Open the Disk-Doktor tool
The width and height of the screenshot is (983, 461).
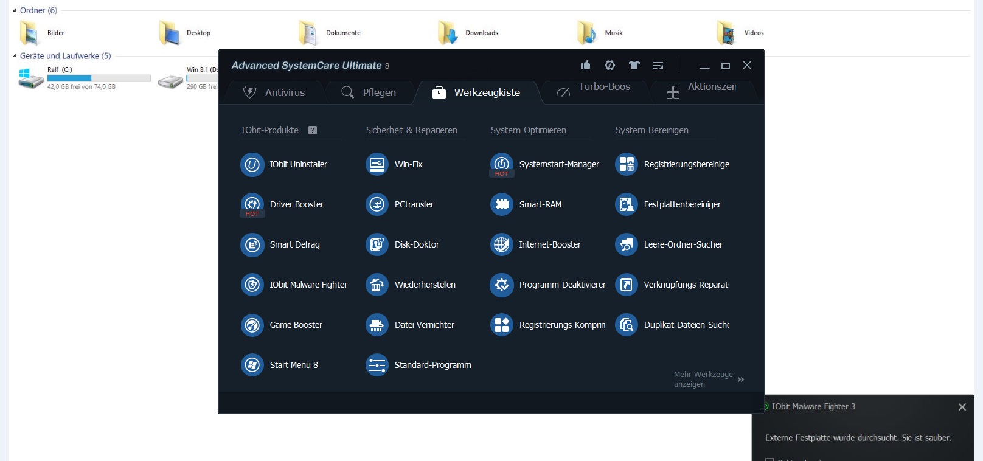coord(403,244)
